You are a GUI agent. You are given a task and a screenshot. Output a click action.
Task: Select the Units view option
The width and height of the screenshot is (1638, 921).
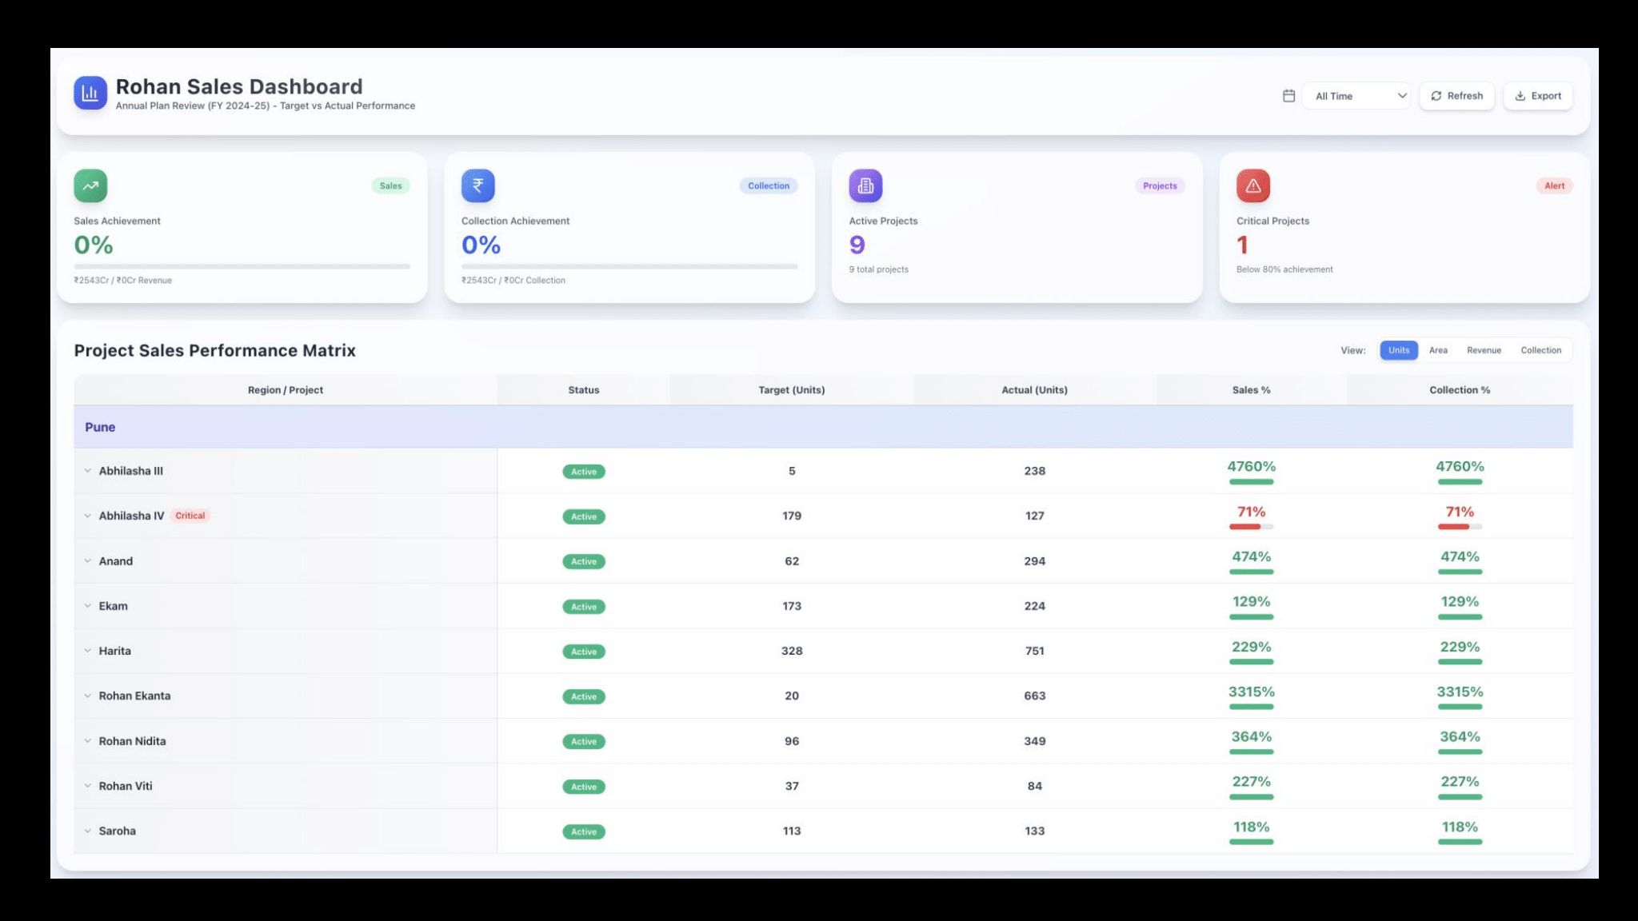tap(1398, 350)
